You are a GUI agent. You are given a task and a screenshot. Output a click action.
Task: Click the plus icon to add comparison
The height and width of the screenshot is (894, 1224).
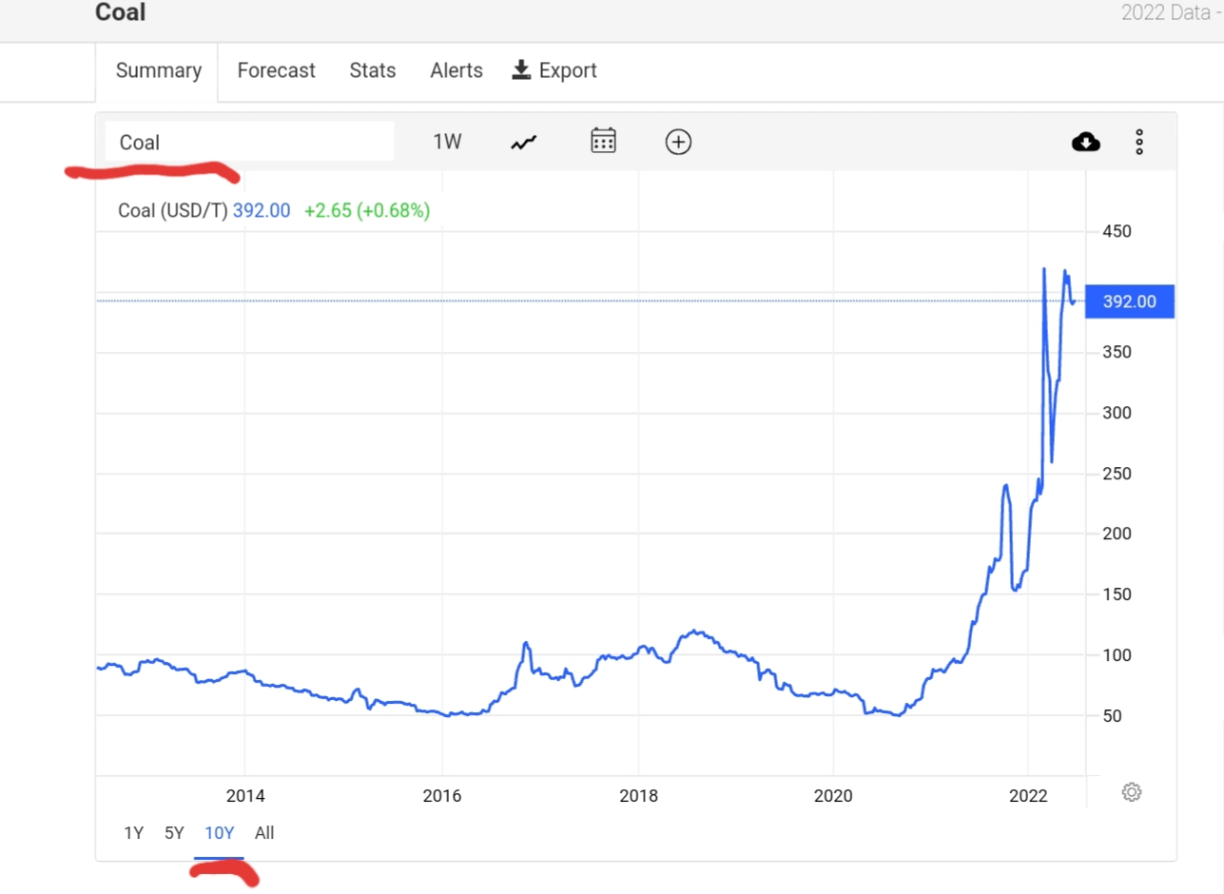pos(678,143)
